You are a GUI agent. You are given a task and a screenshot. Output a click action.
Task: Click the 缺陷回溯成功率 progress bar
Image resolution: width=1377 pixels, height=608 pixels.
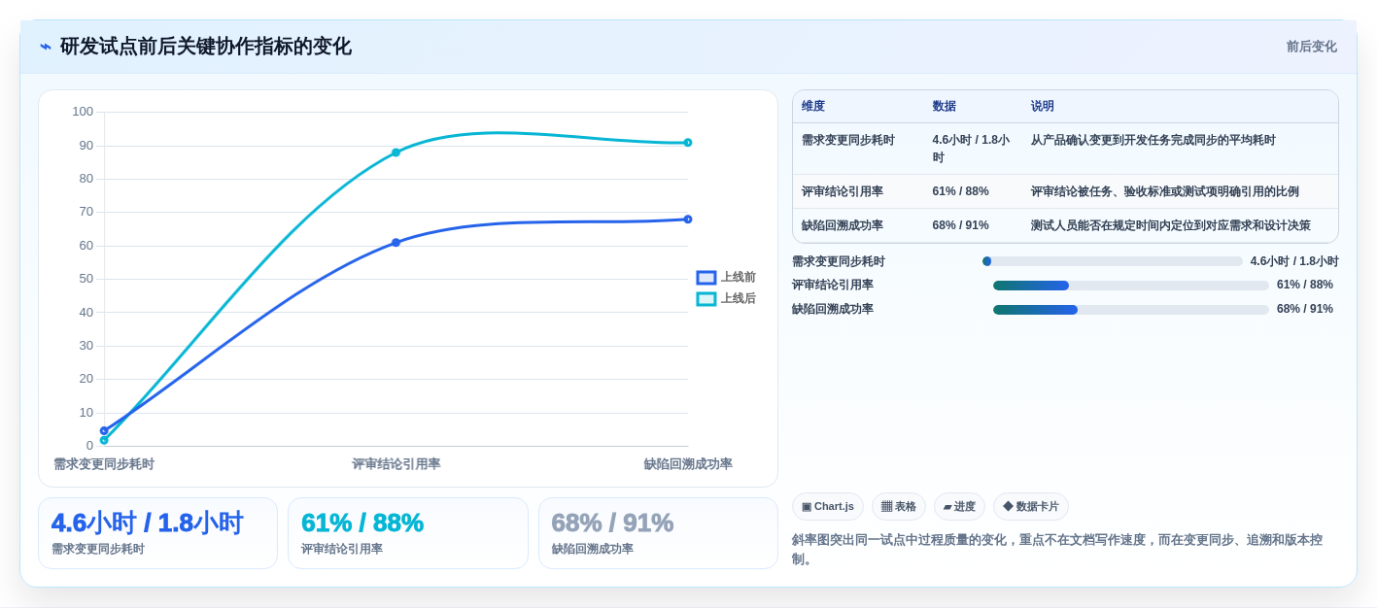[x=1131, y=310]
